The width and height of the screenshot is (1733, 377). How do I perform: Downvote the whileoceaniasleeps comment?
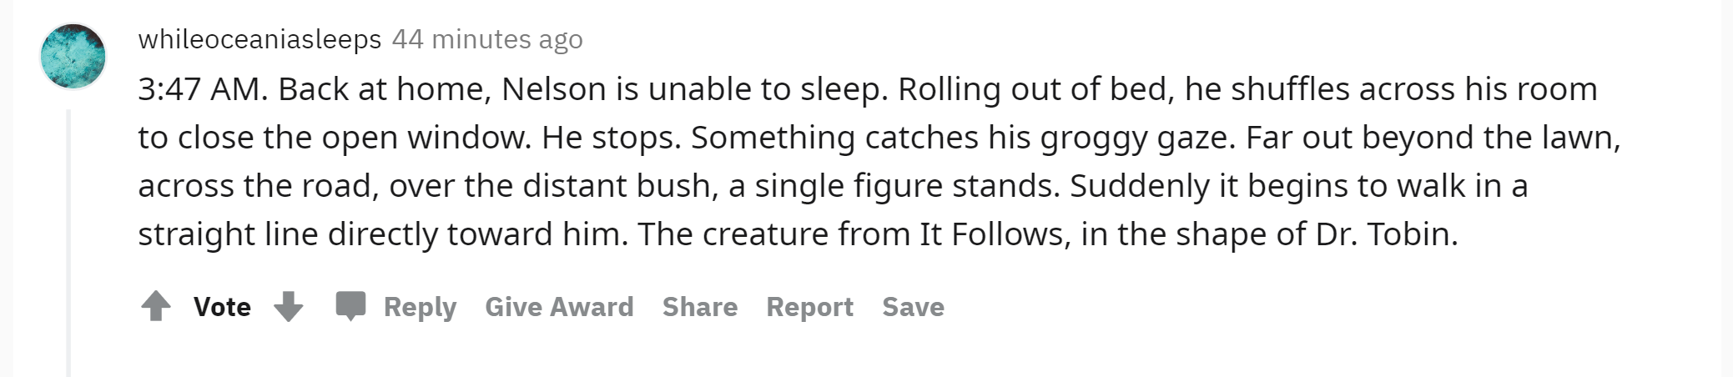(289, 306)
